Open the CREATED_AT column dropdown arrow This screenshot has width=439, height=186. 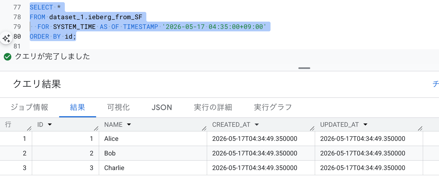click(257, 125)
